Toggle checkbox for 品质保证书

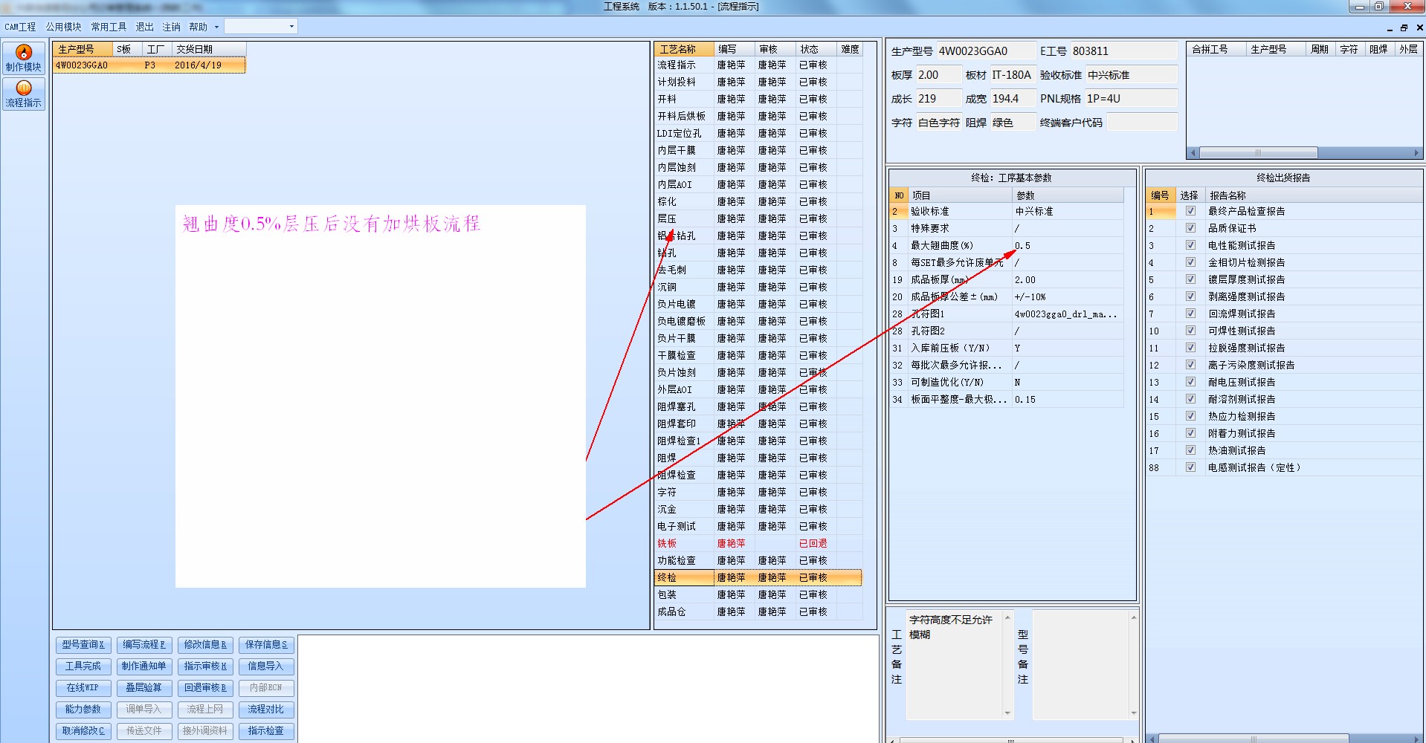pyautogui.click(x=1190, y=228)
